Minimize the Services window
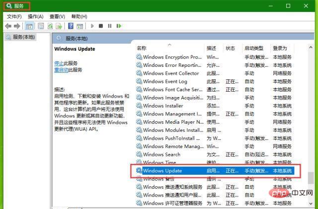The height and width of the screenshot is (209, 318). [x=270, y=6]
